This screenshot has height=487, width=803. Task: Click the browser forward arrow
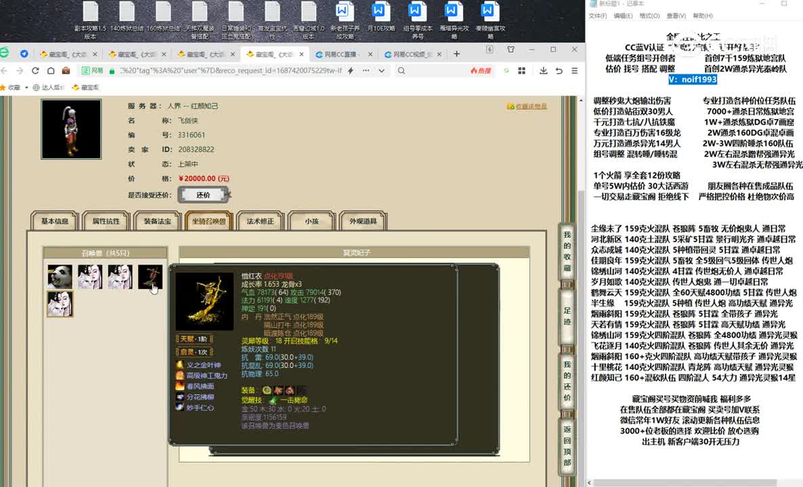pos(20,70)
